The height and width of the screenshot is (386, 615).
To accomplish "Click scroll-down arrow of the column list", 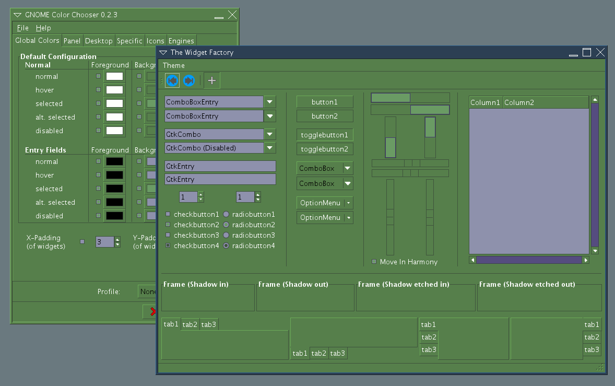I will [x=595, y=251].
